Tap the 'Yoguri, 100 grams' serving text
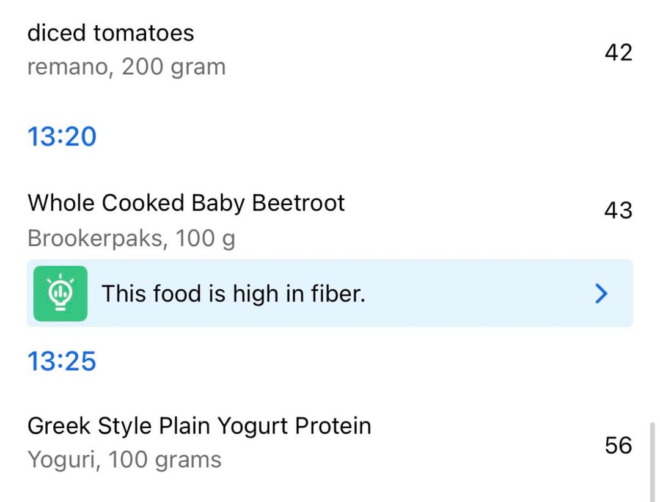This screenshot has height=502, width=660. (x=125, y=459)
